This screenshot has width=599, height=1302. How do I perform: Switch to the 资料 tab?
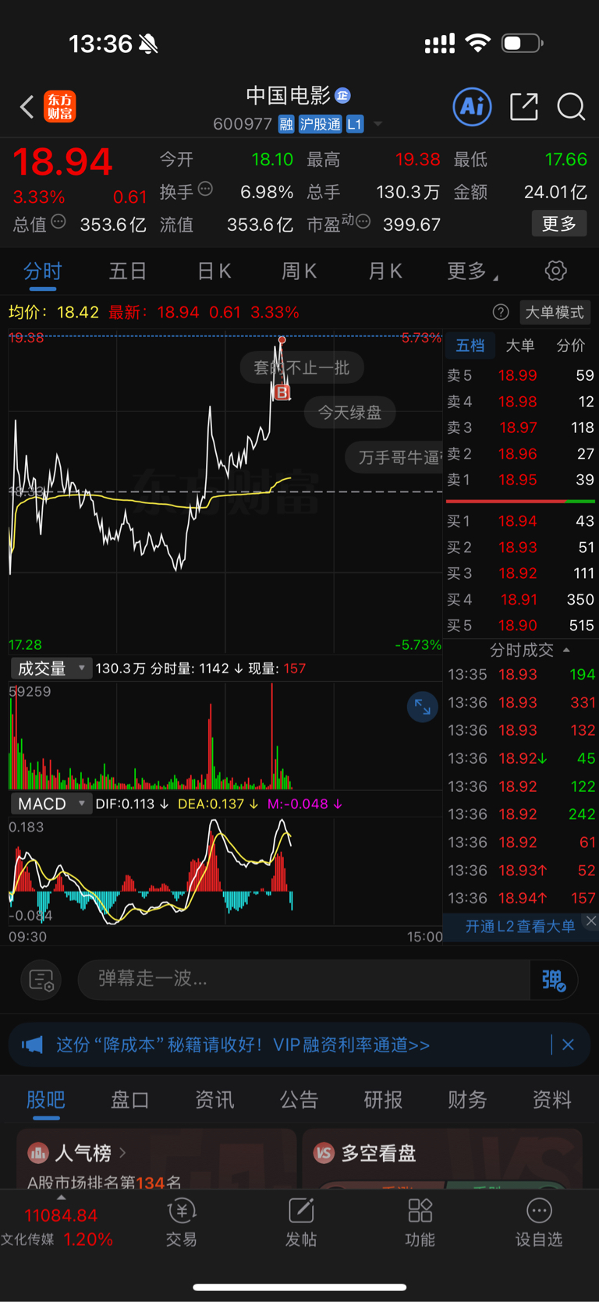(551, 1100)
